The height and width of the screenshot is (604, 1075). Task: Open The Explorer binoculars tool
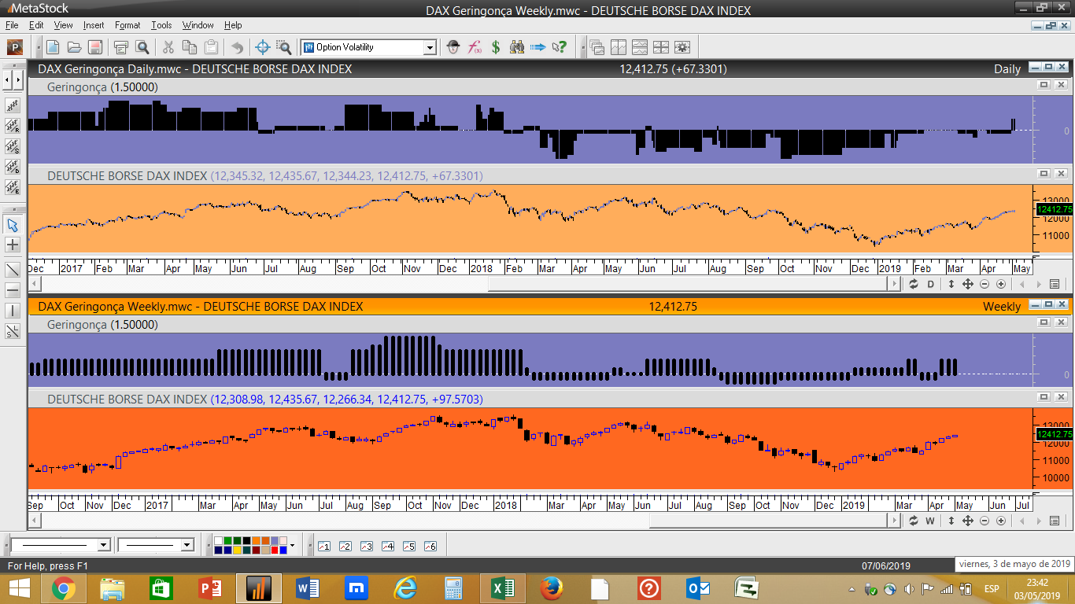(517, 47)
